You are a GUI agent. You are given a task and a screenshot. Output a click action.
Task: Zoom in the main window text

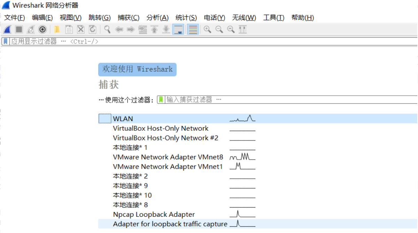point(208,30)
